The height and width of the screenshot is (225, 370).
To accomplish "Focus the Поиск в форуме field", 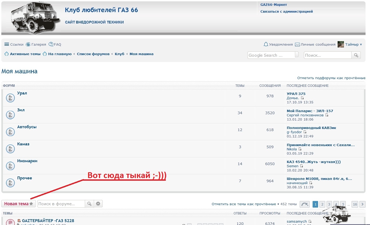I will point(61,204).
